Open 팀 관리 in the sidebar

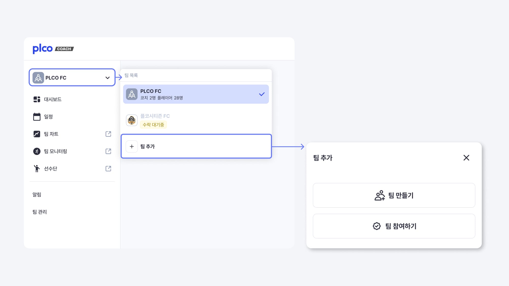click(x=40, y=212)
